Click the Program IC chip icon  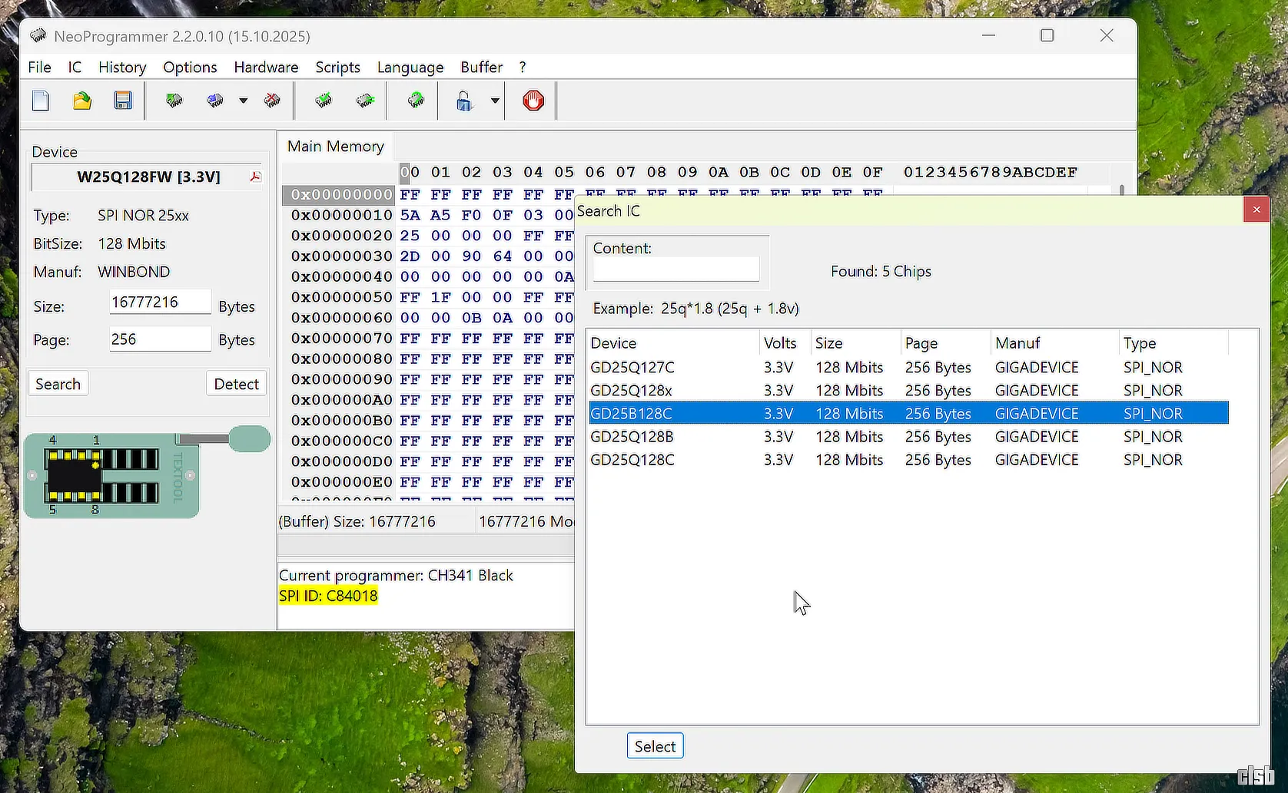[215, 101]
